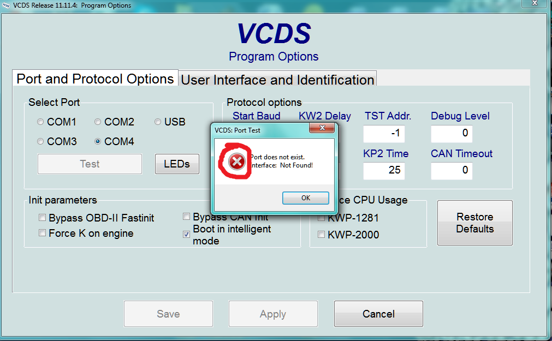Viewport: 552px width, 341px height.
Task: Click Cancel to exit options
Action: coord(378,314)
